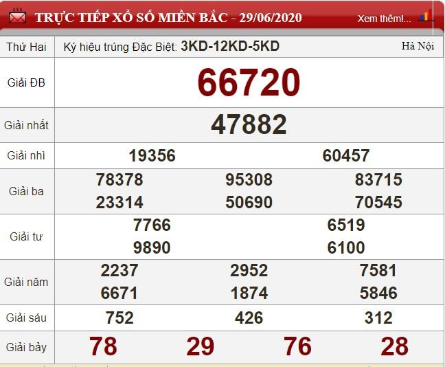Viewport: 445px width, 367px height.
Task: Select sixth prize number 426
Action: (249, 318)
